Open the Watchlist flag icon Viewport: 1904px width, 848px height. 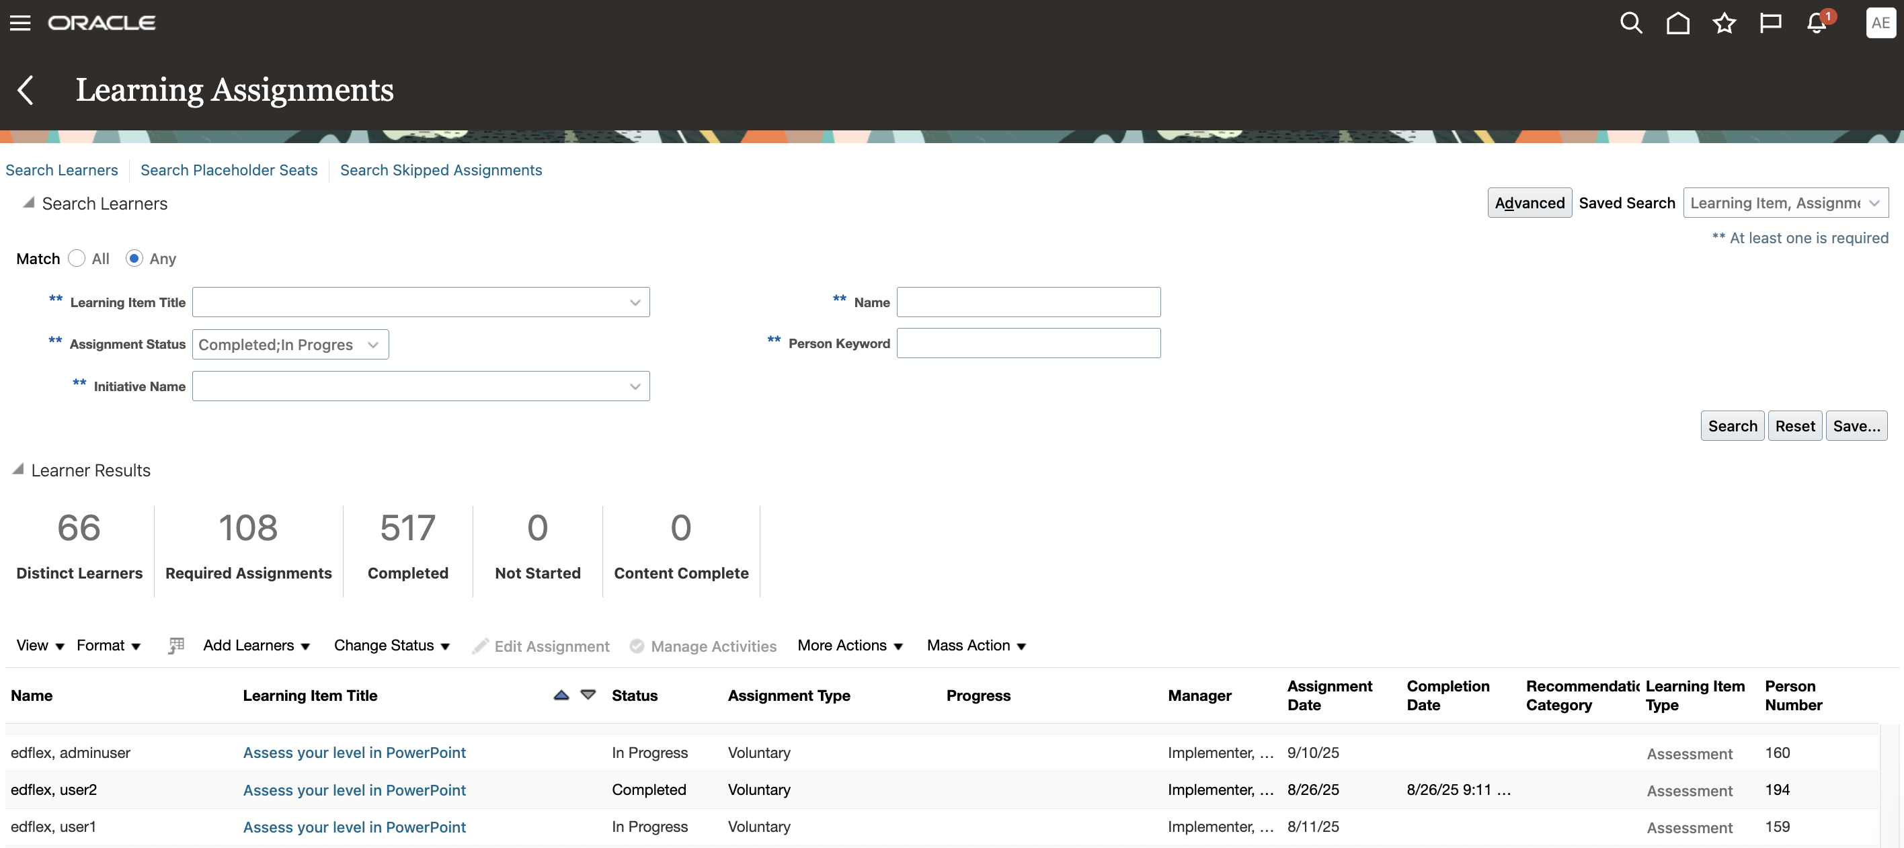(x=1770, y=23)
